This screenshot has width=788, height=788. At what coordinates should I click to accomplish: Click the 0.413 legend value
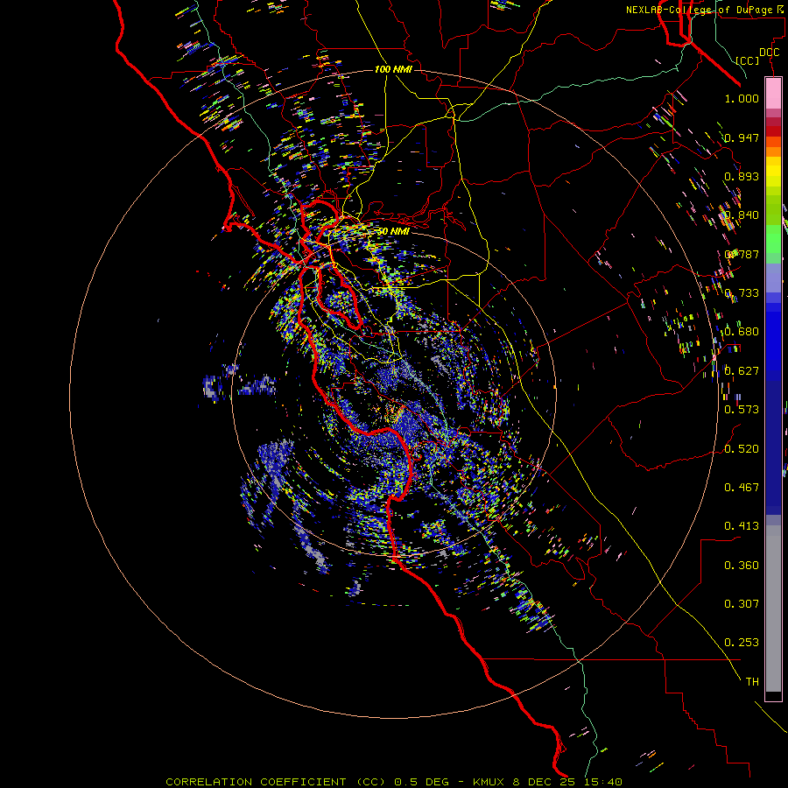point(742,526)
